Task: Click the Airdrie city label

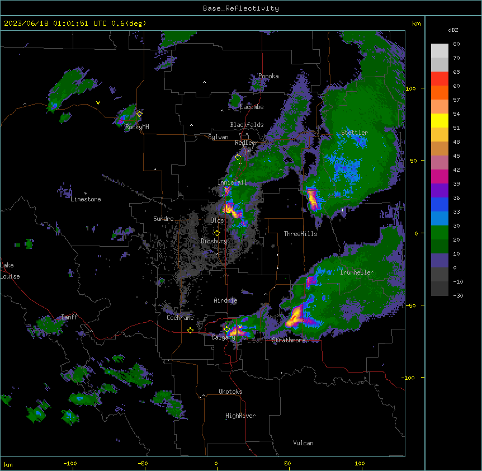Action: [225, 300]
